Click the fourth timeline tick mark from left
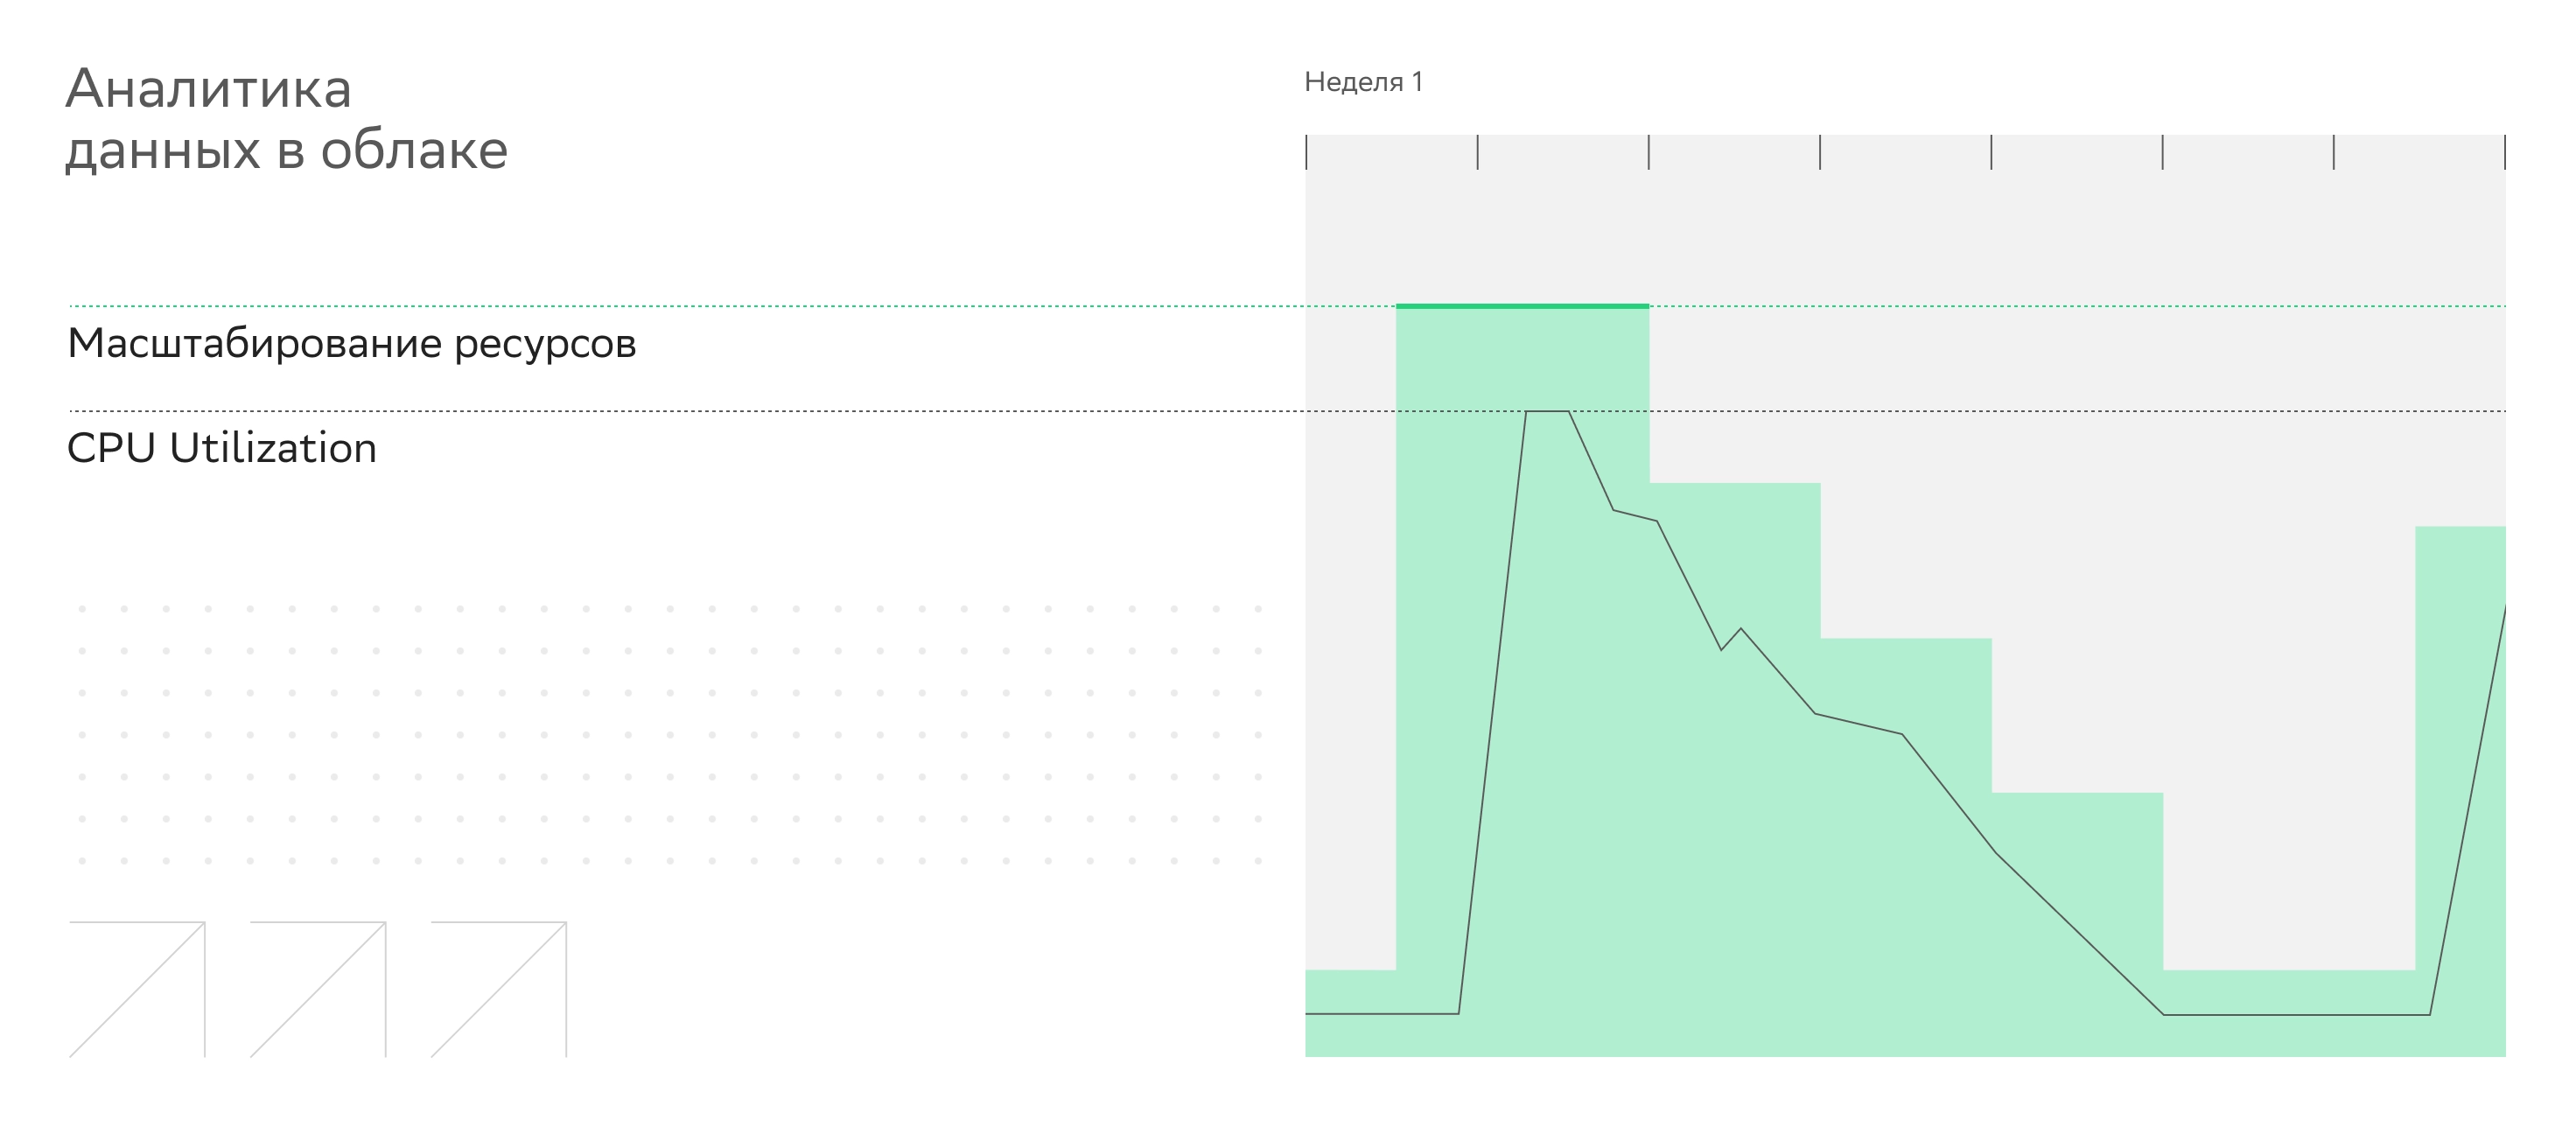 1820,152
